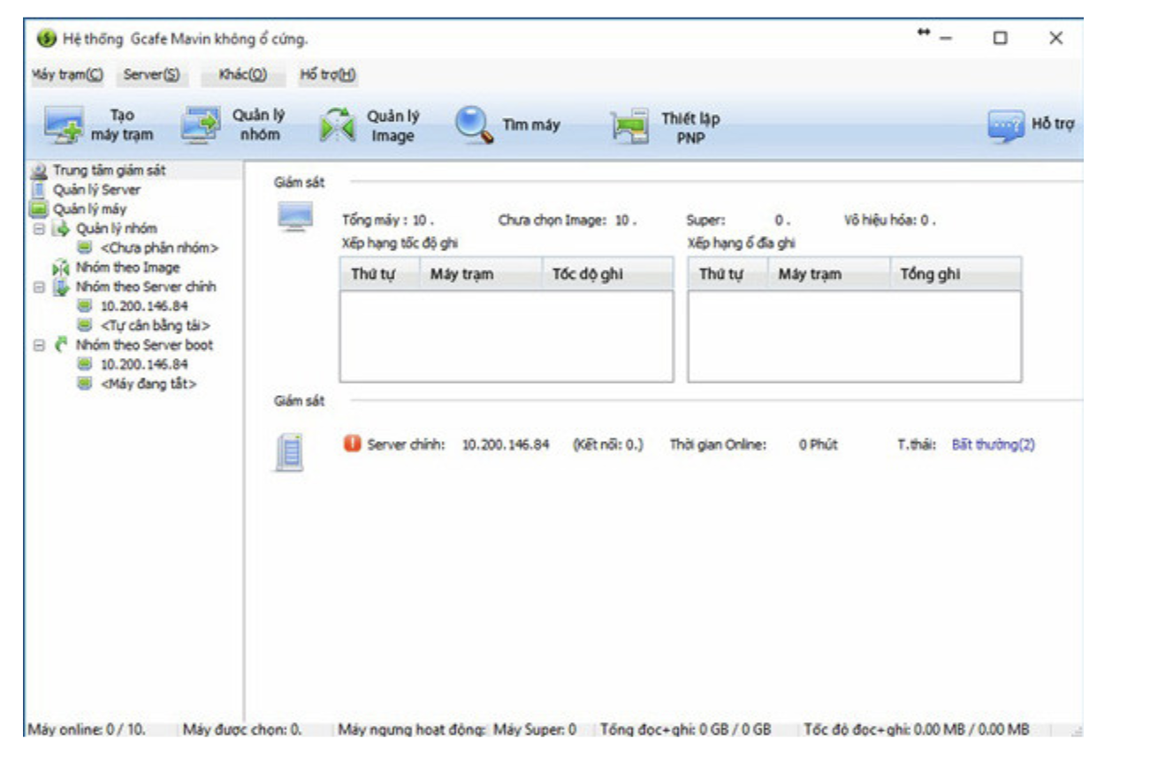Viewport: 1158px width, 769px height.
Task: Select Quản lý Server in tree
Action: coord(96,190)
